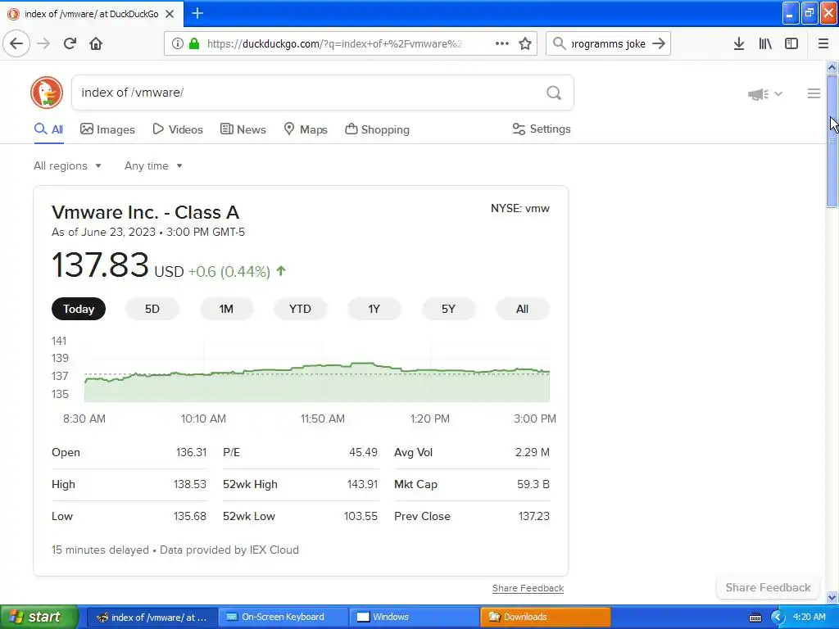839x629 pixels.
Task: Switch to the News tab
Action: click(243, 129)
